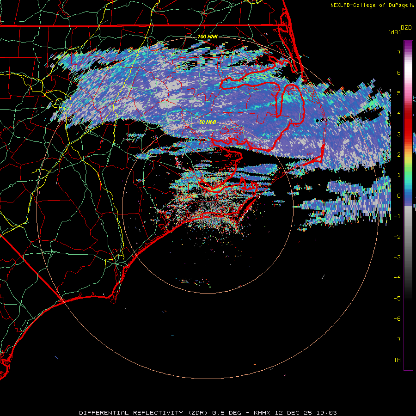Click the 4 value on the dB scale
416x416 pixels.
[399, 114]
